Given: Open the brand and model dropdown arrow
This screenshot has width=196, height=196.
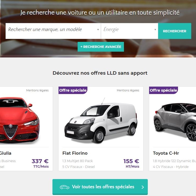Looking at the screenshot, I should pyautogui.click(x=98, y=30).
